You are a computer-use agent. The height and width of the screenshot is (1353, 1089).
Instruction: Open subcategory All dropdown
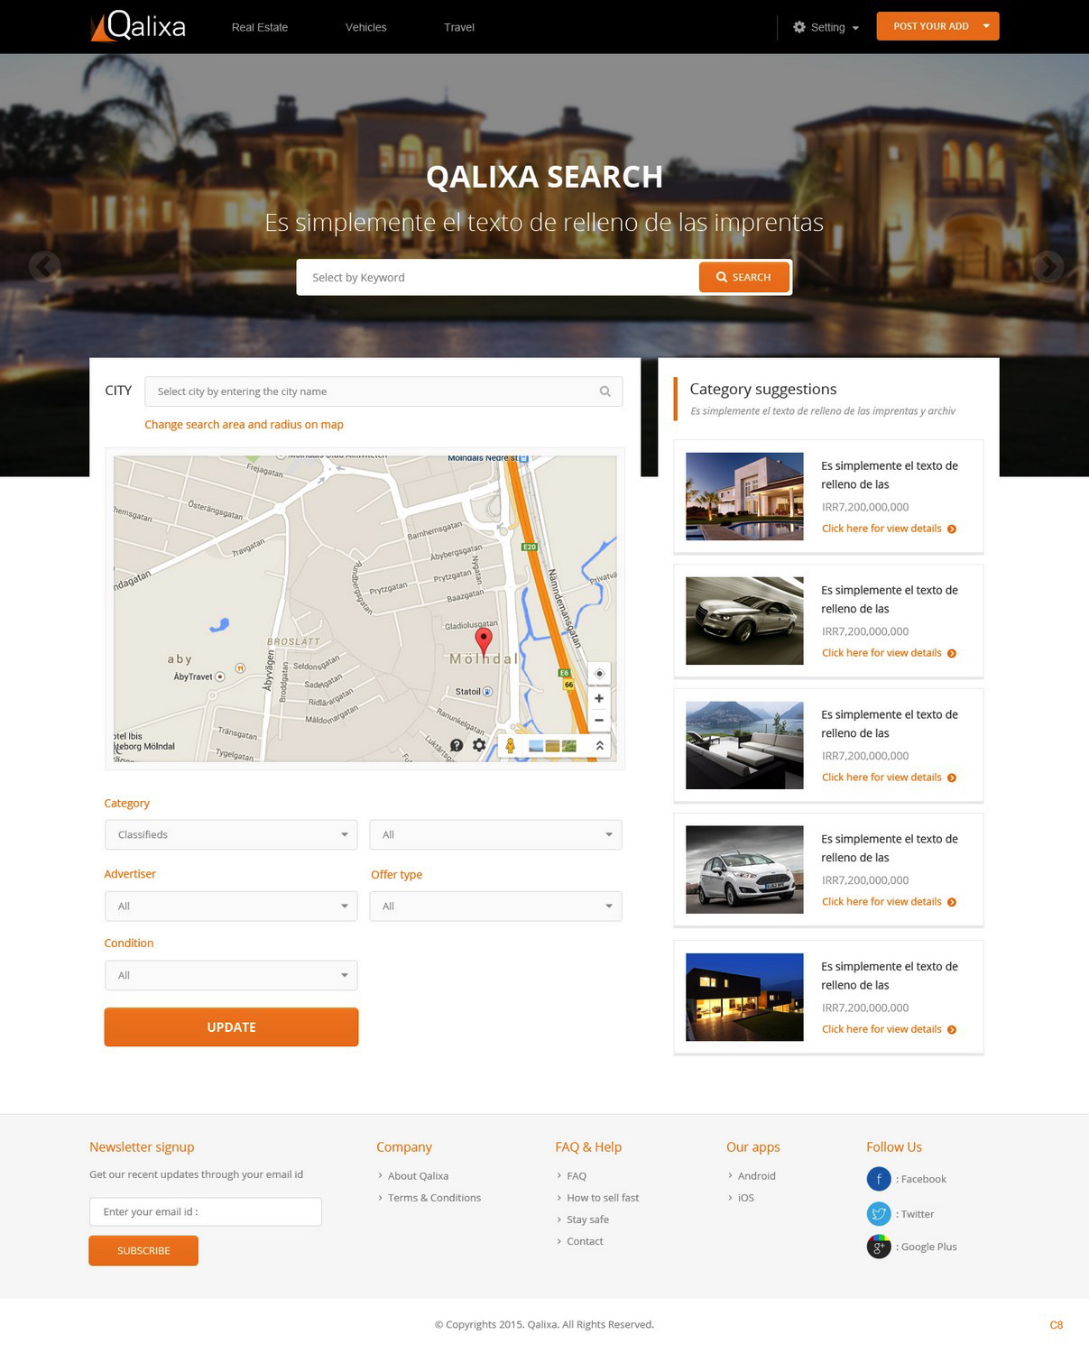click(x=495, y=834)
